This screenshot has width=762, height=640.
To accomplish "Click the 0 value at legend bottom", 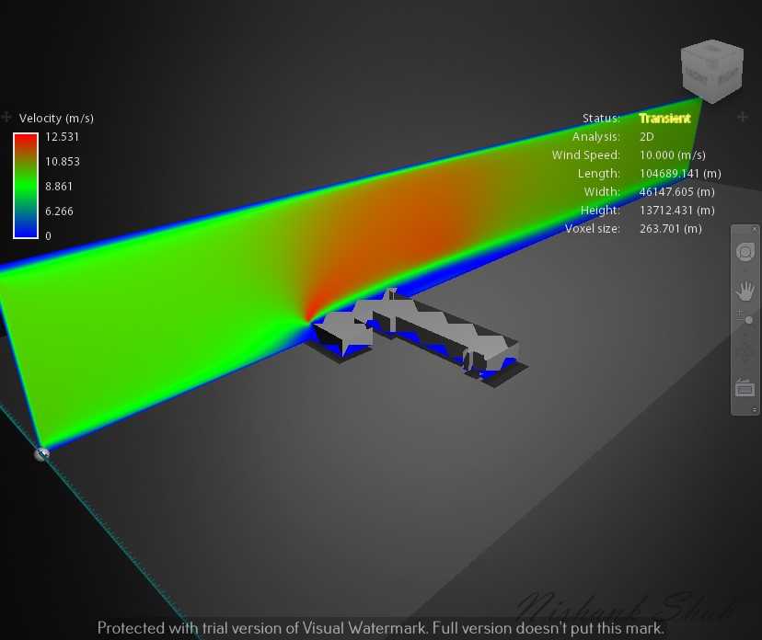I will (48, 236).
